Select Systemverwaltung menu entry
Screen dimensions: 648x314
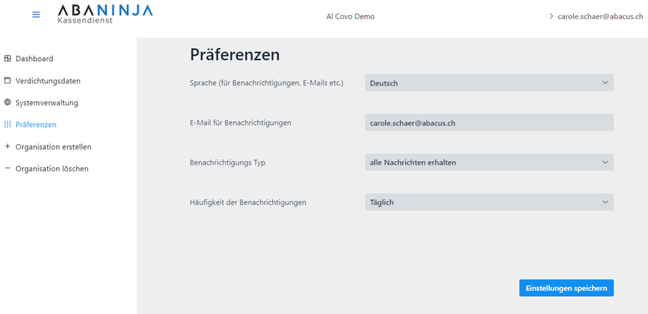[x=47, y=103]
